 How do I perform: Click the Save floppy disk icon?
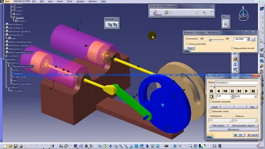(16, 146)
